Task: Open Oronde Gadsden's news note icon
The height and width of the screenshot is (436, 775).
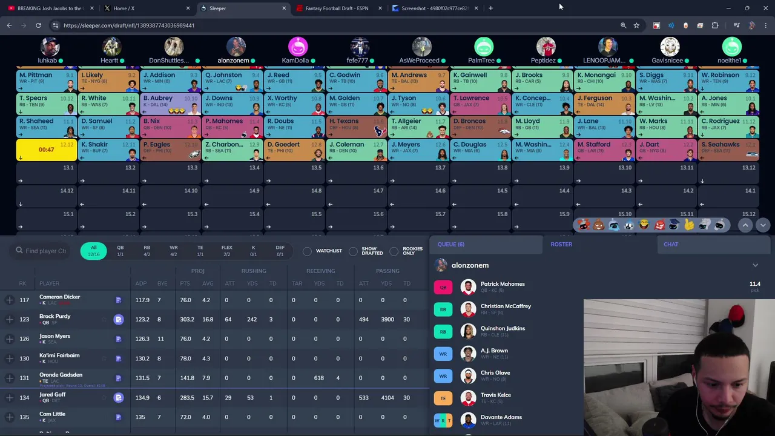Action: [119, 378]
